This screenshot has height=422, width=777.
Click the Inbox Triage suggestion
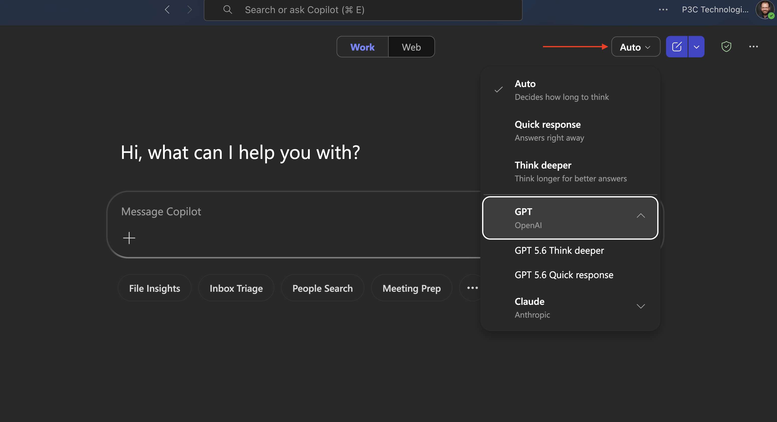pos(236,288)
